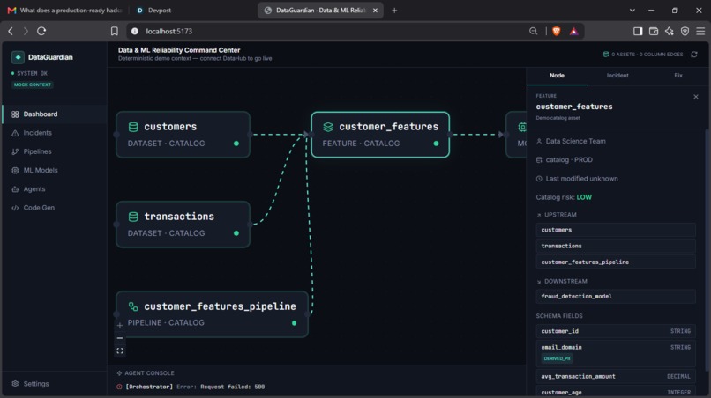Click the customers node status dot
This screenshot has width=711, height=398.
click(236, 144)
